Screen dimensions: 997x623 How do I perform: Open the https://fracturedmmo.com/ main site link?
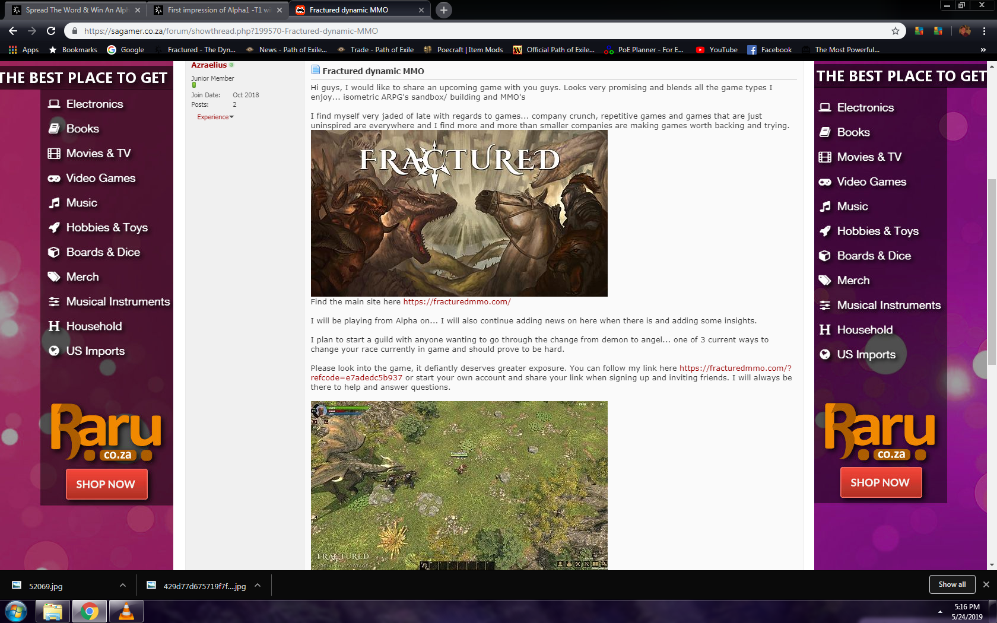pos(457,301)
